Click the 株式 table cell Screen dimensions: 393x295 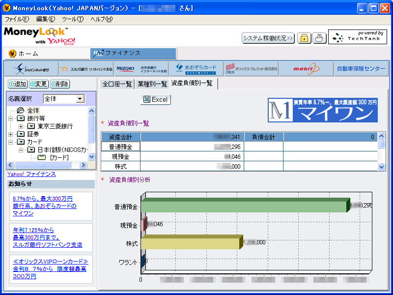(120, 167)
